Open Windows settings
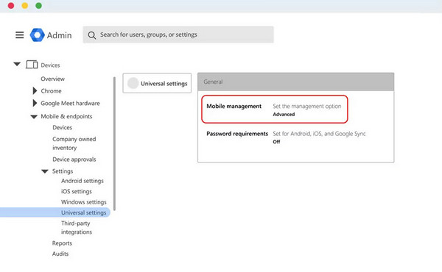This screenshot has height=272, width=442. 84,202
